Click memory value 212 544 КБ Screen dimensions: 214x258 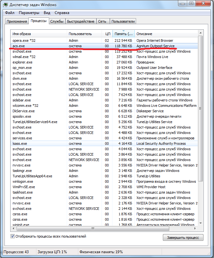coord(123,41)
